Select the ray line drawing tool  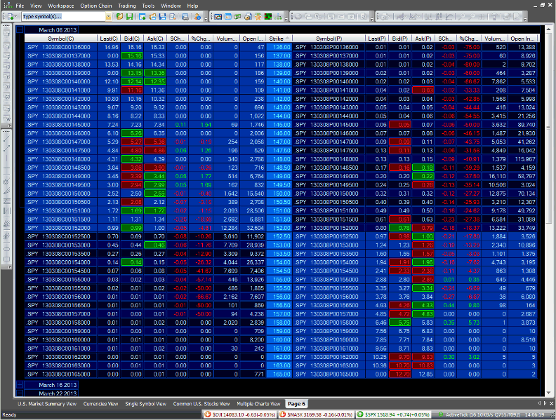click(x=6, y=149)
